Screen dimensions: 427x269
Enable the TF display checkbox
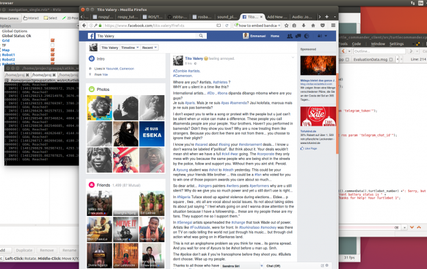pos(52,45)
